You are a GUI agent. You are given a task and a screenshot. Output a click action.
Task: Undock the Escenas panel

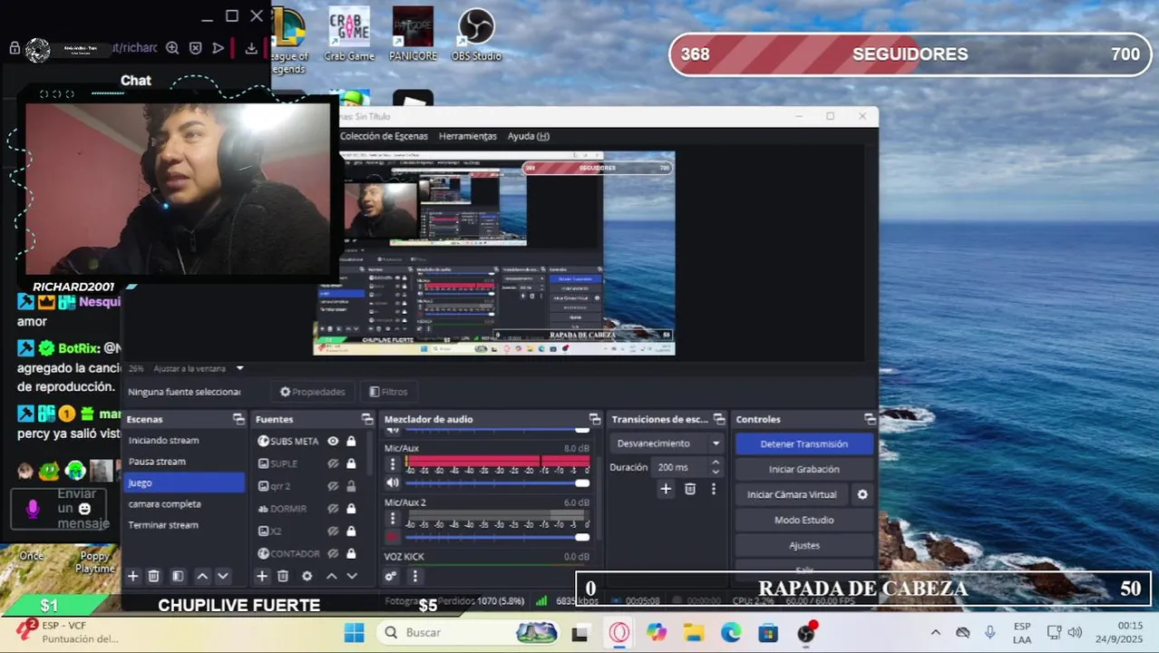(239, 419)
